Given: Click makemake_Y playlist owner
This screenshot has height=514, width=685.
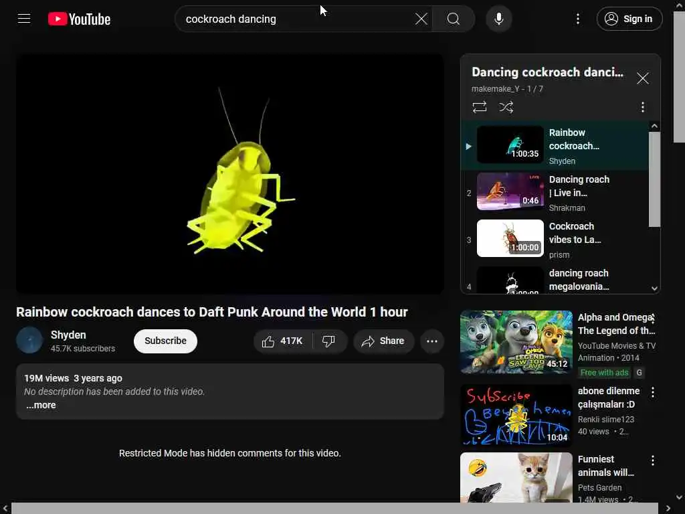Looking at the screenshot, I should (496, 89).
